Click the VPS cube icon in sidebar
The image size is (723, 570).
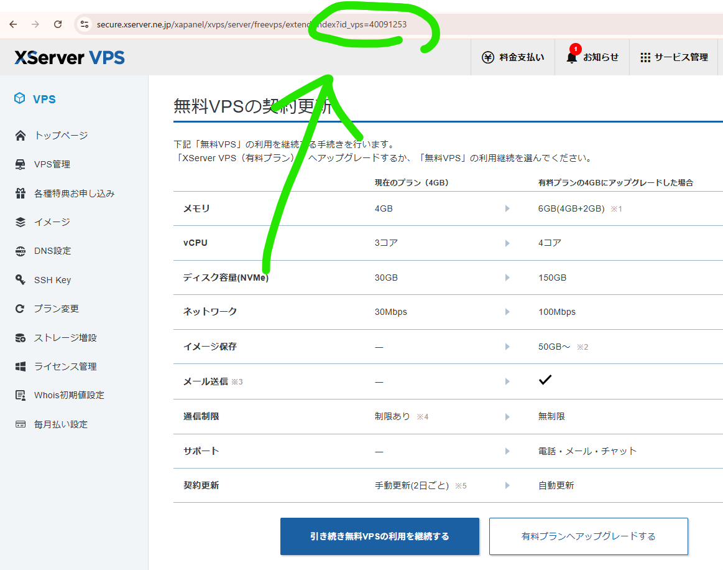19,98
